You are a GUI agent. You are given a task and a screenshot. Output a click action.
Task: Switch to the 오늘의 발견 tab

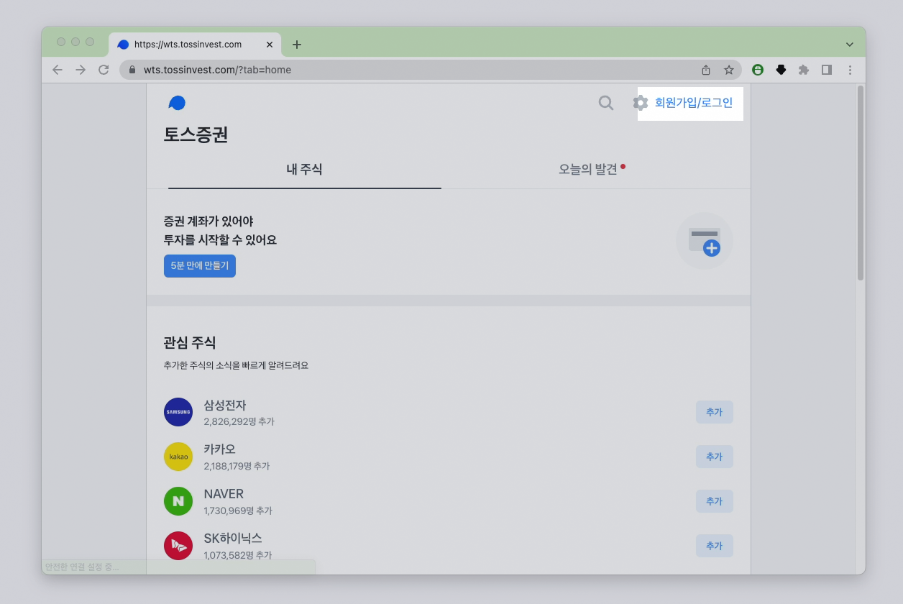(x=592, y=170)
